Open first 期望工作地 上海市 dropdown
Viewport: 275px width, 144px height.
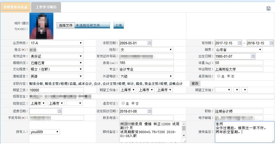128,90
